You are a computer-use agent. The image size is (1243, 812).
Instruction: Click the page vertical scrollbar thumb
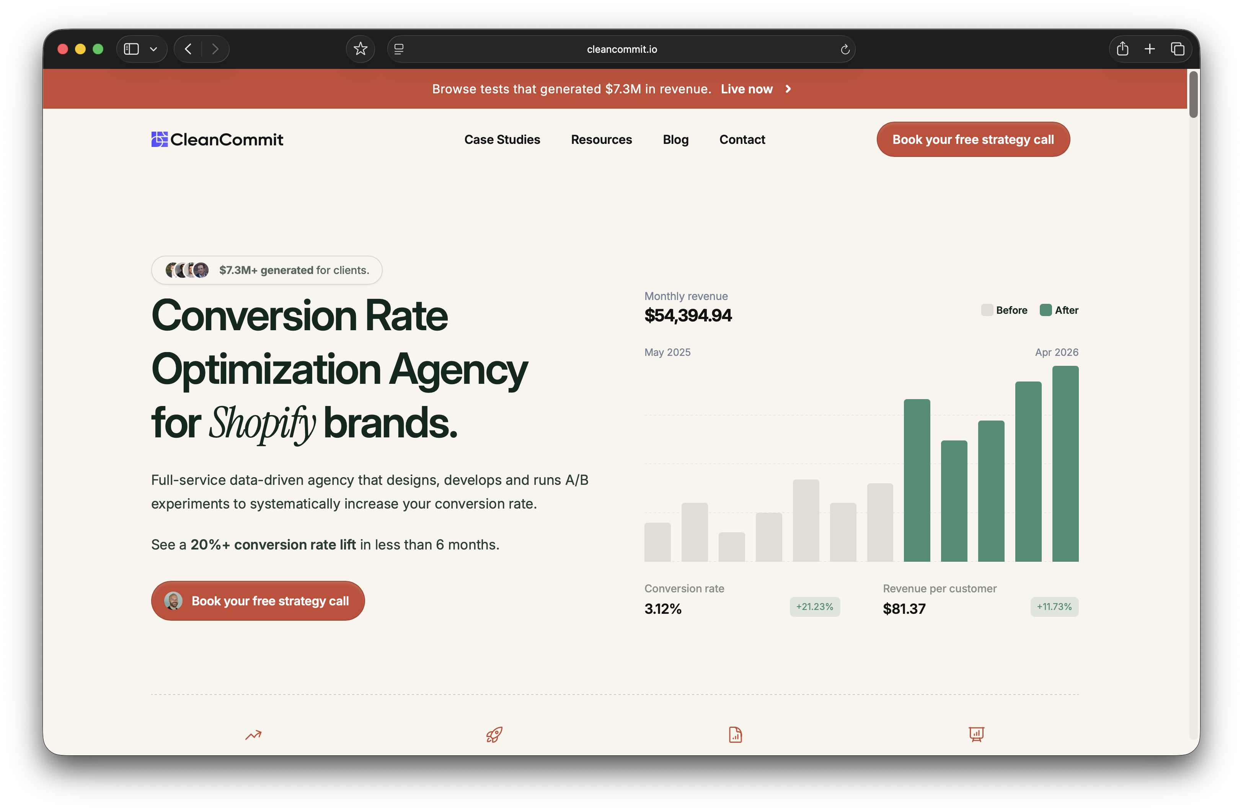click(1193, 95)
